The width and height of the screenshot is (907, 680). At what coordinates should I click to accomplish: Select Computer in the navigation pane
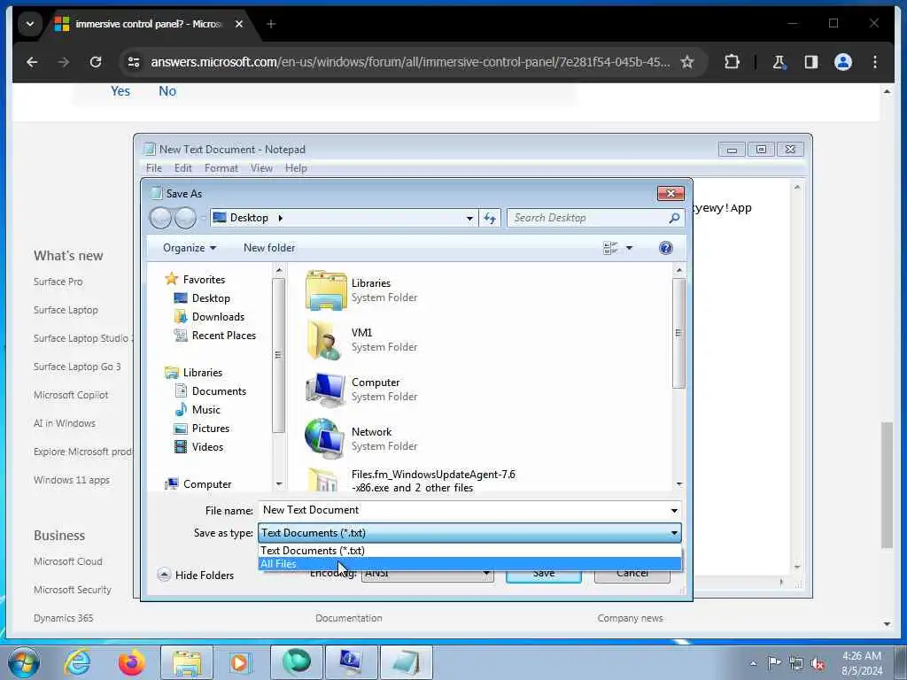click(x=207, y=484)
